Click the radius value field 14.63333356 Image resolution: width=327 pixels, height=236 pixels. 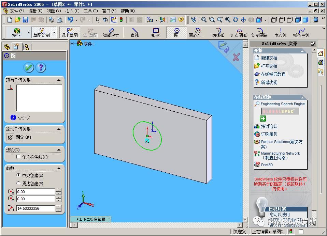tap(35, 208)
